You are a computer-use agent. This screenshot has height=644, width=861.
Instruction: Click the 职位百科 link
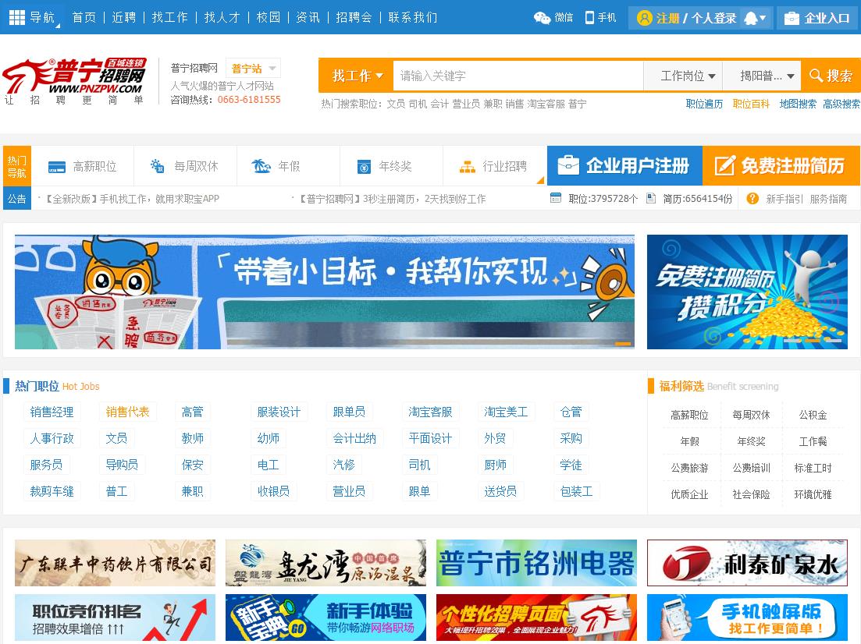751,104
